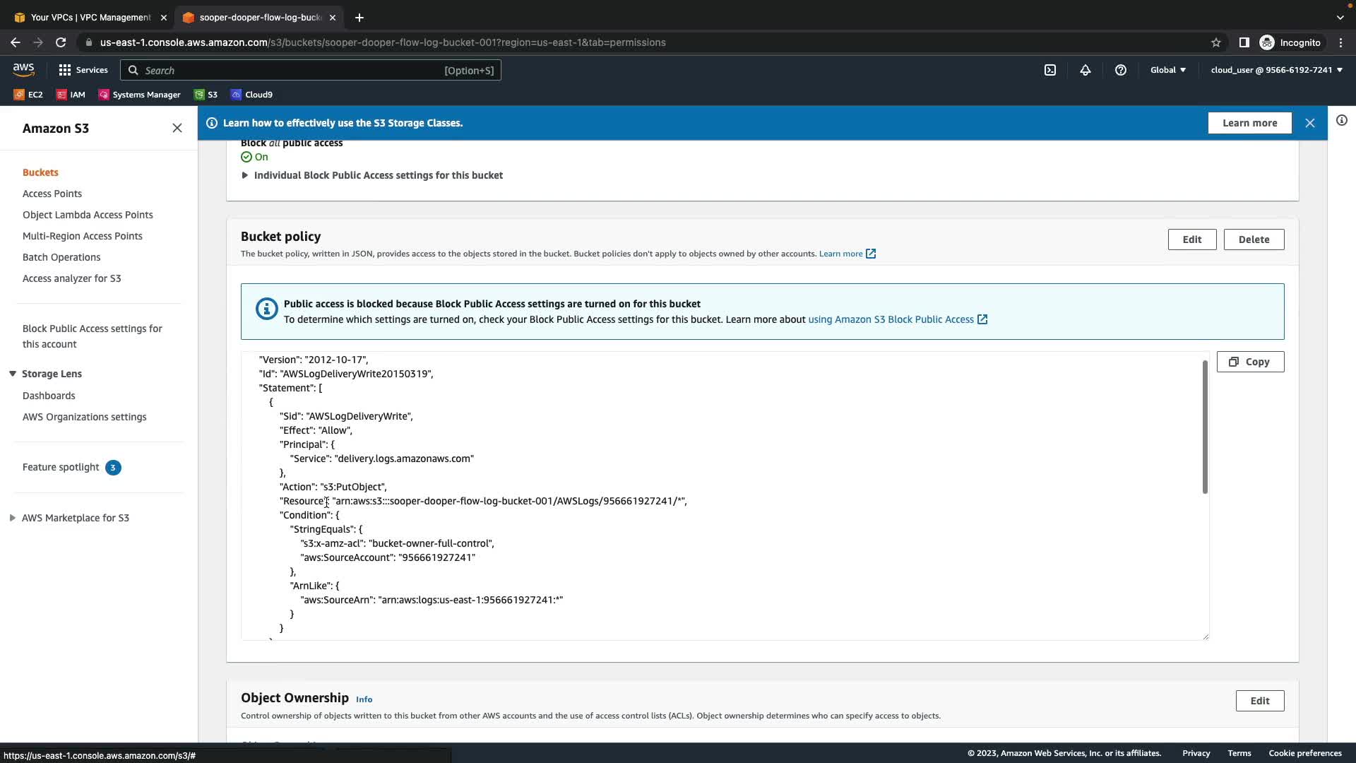Expand AWS Marketplace for S3
This screenshot has height=763, width=1356.
tap(13, 518)
